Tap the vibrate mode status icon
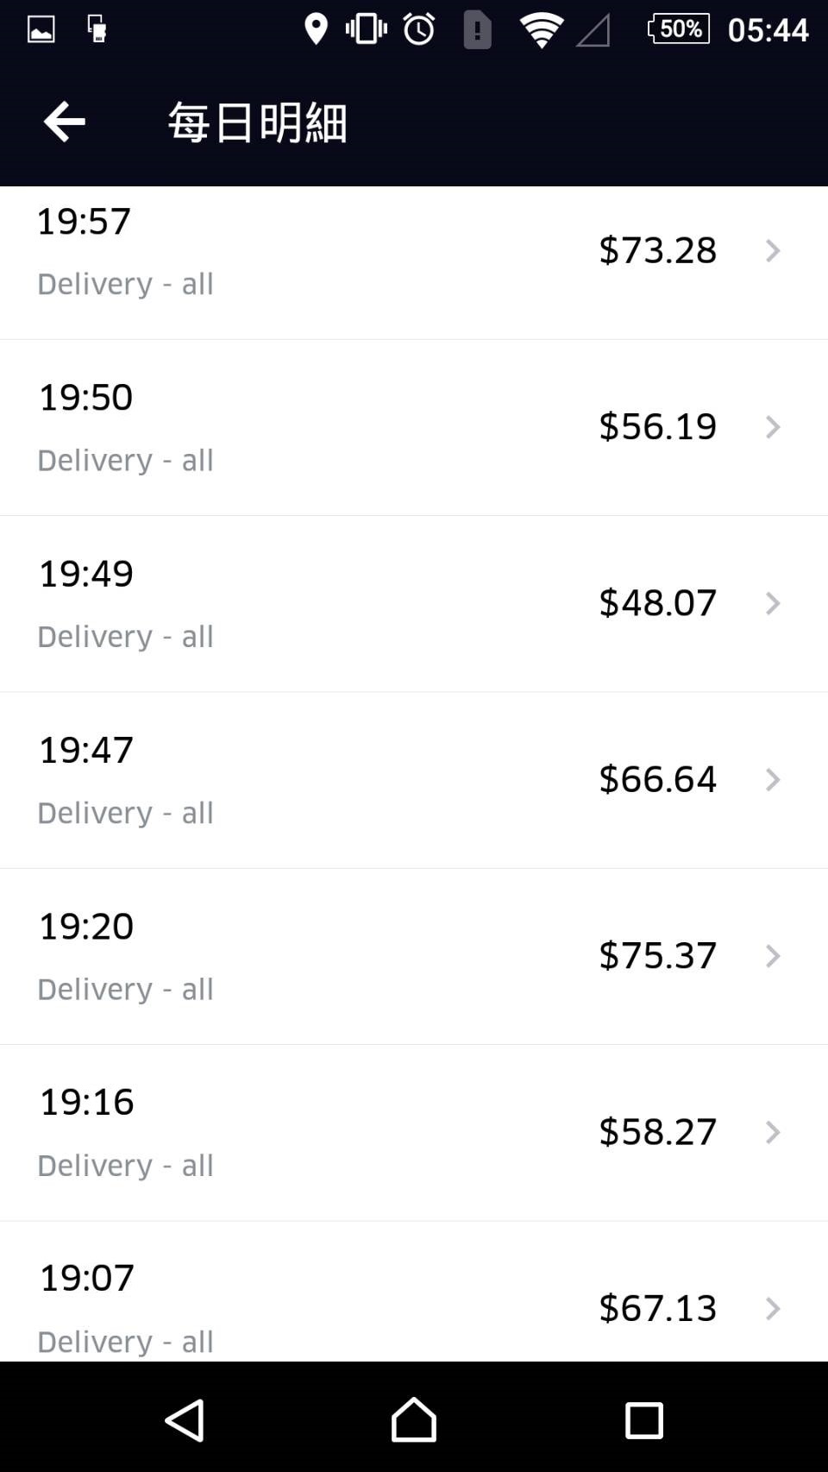828x1472 pixels. [367, 29]
